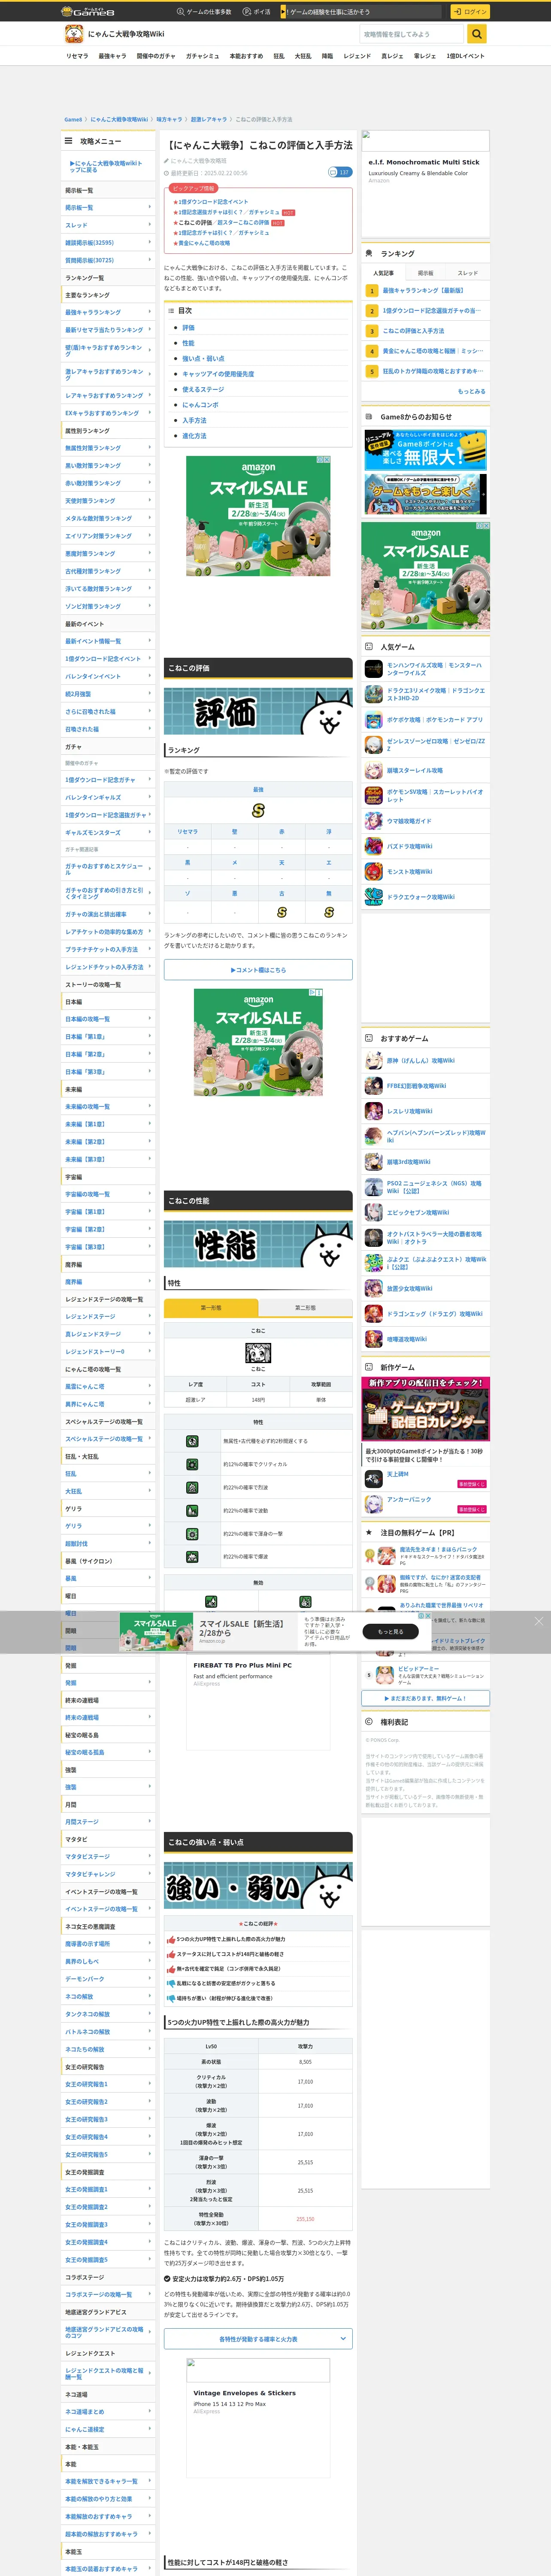This screenshot has height=2576, width=551.
Task: Open レジェンド in the top navigation
Action: [x=357, y=56]
